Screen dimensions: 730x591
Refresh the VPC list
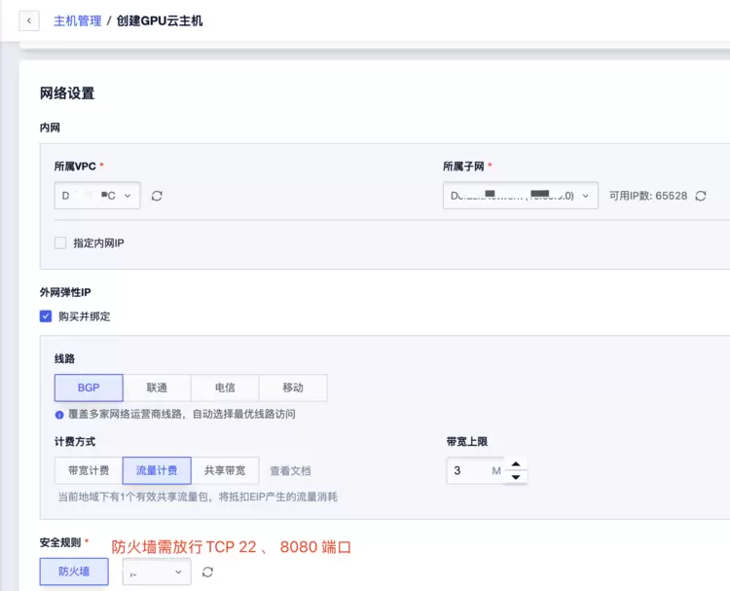[157, 196]
